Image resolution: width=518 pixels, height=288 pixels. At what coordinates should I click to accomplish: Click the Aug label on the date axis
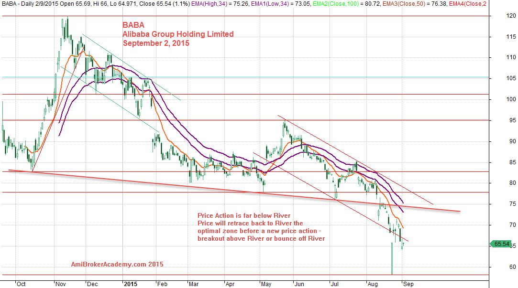[373, 284]
